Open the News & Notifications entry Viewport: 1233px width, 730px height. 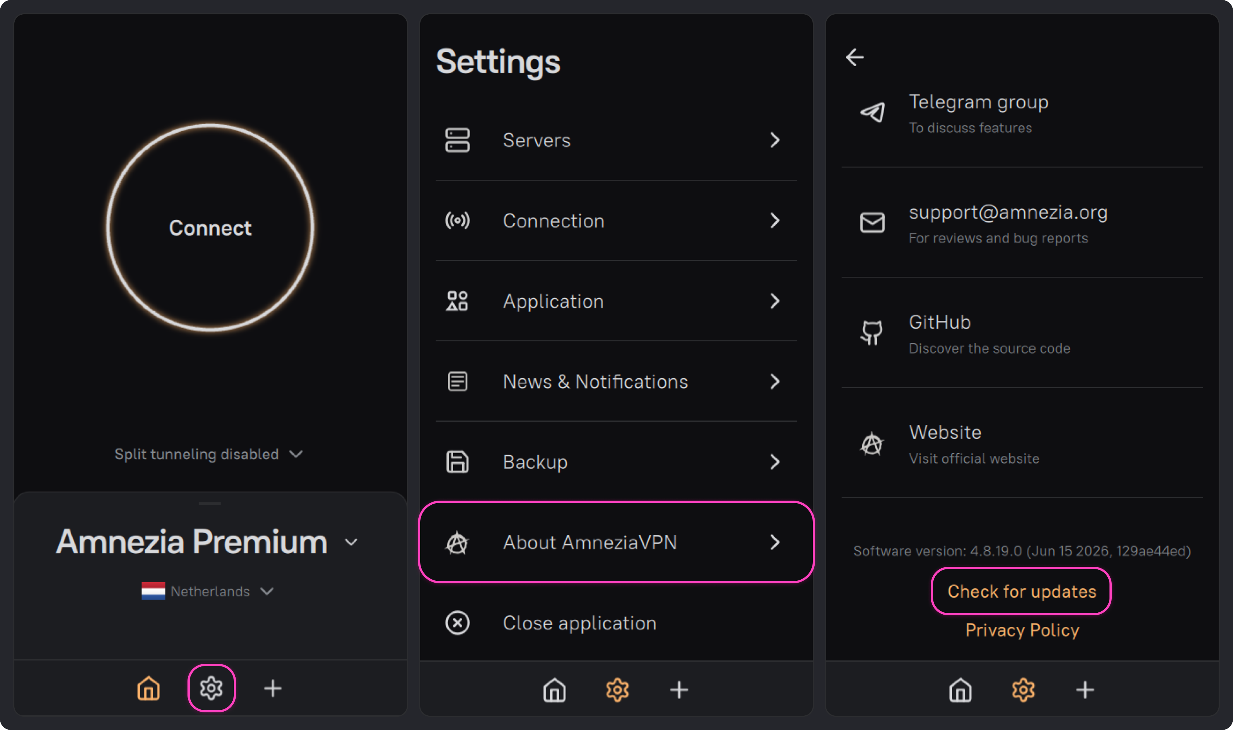616,382
